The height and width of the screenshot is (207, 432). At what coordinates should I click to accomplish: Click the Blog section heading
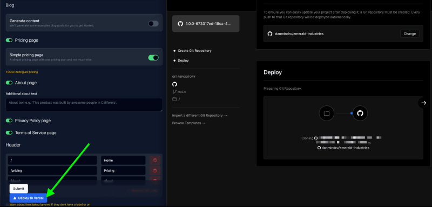click(10, 5)
